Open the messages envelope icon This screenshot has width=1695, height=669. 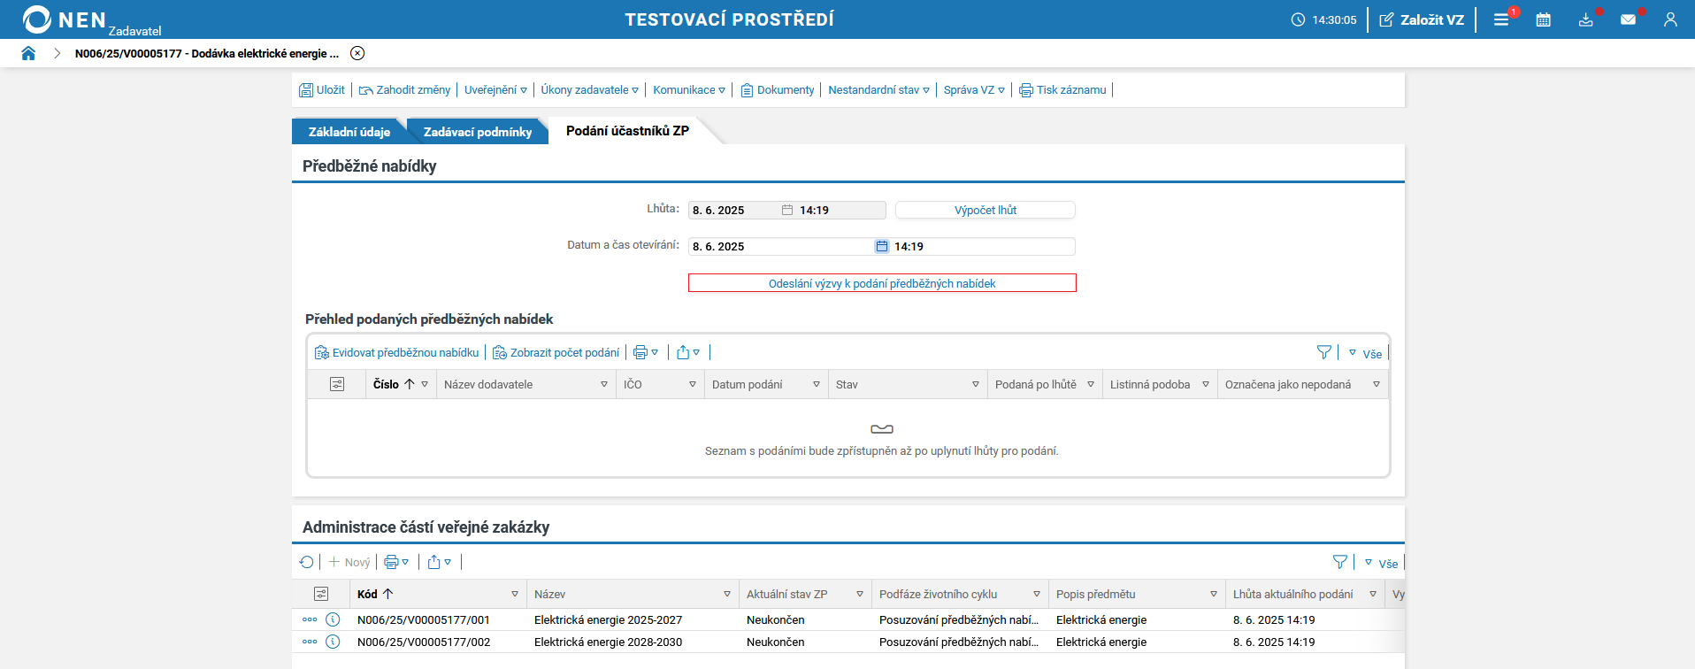coord(1628,19)
